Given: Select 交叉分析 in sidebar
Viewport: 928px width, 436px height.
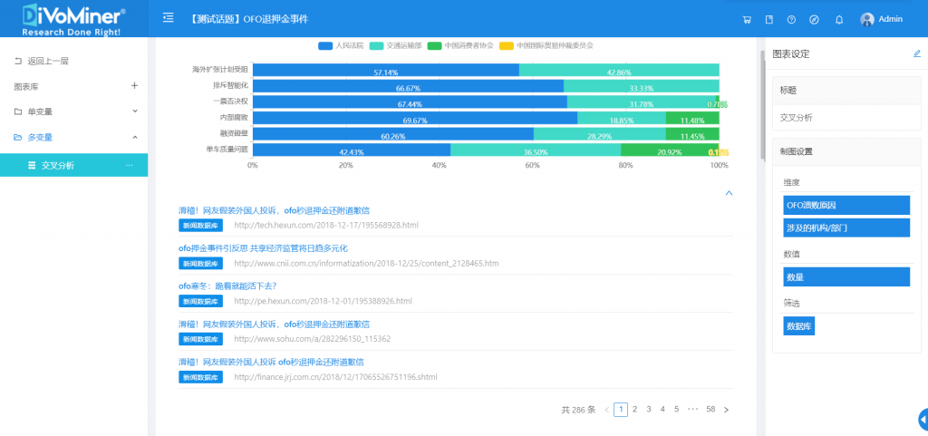Looking at the screenshot, I should [x=74, y=166].
